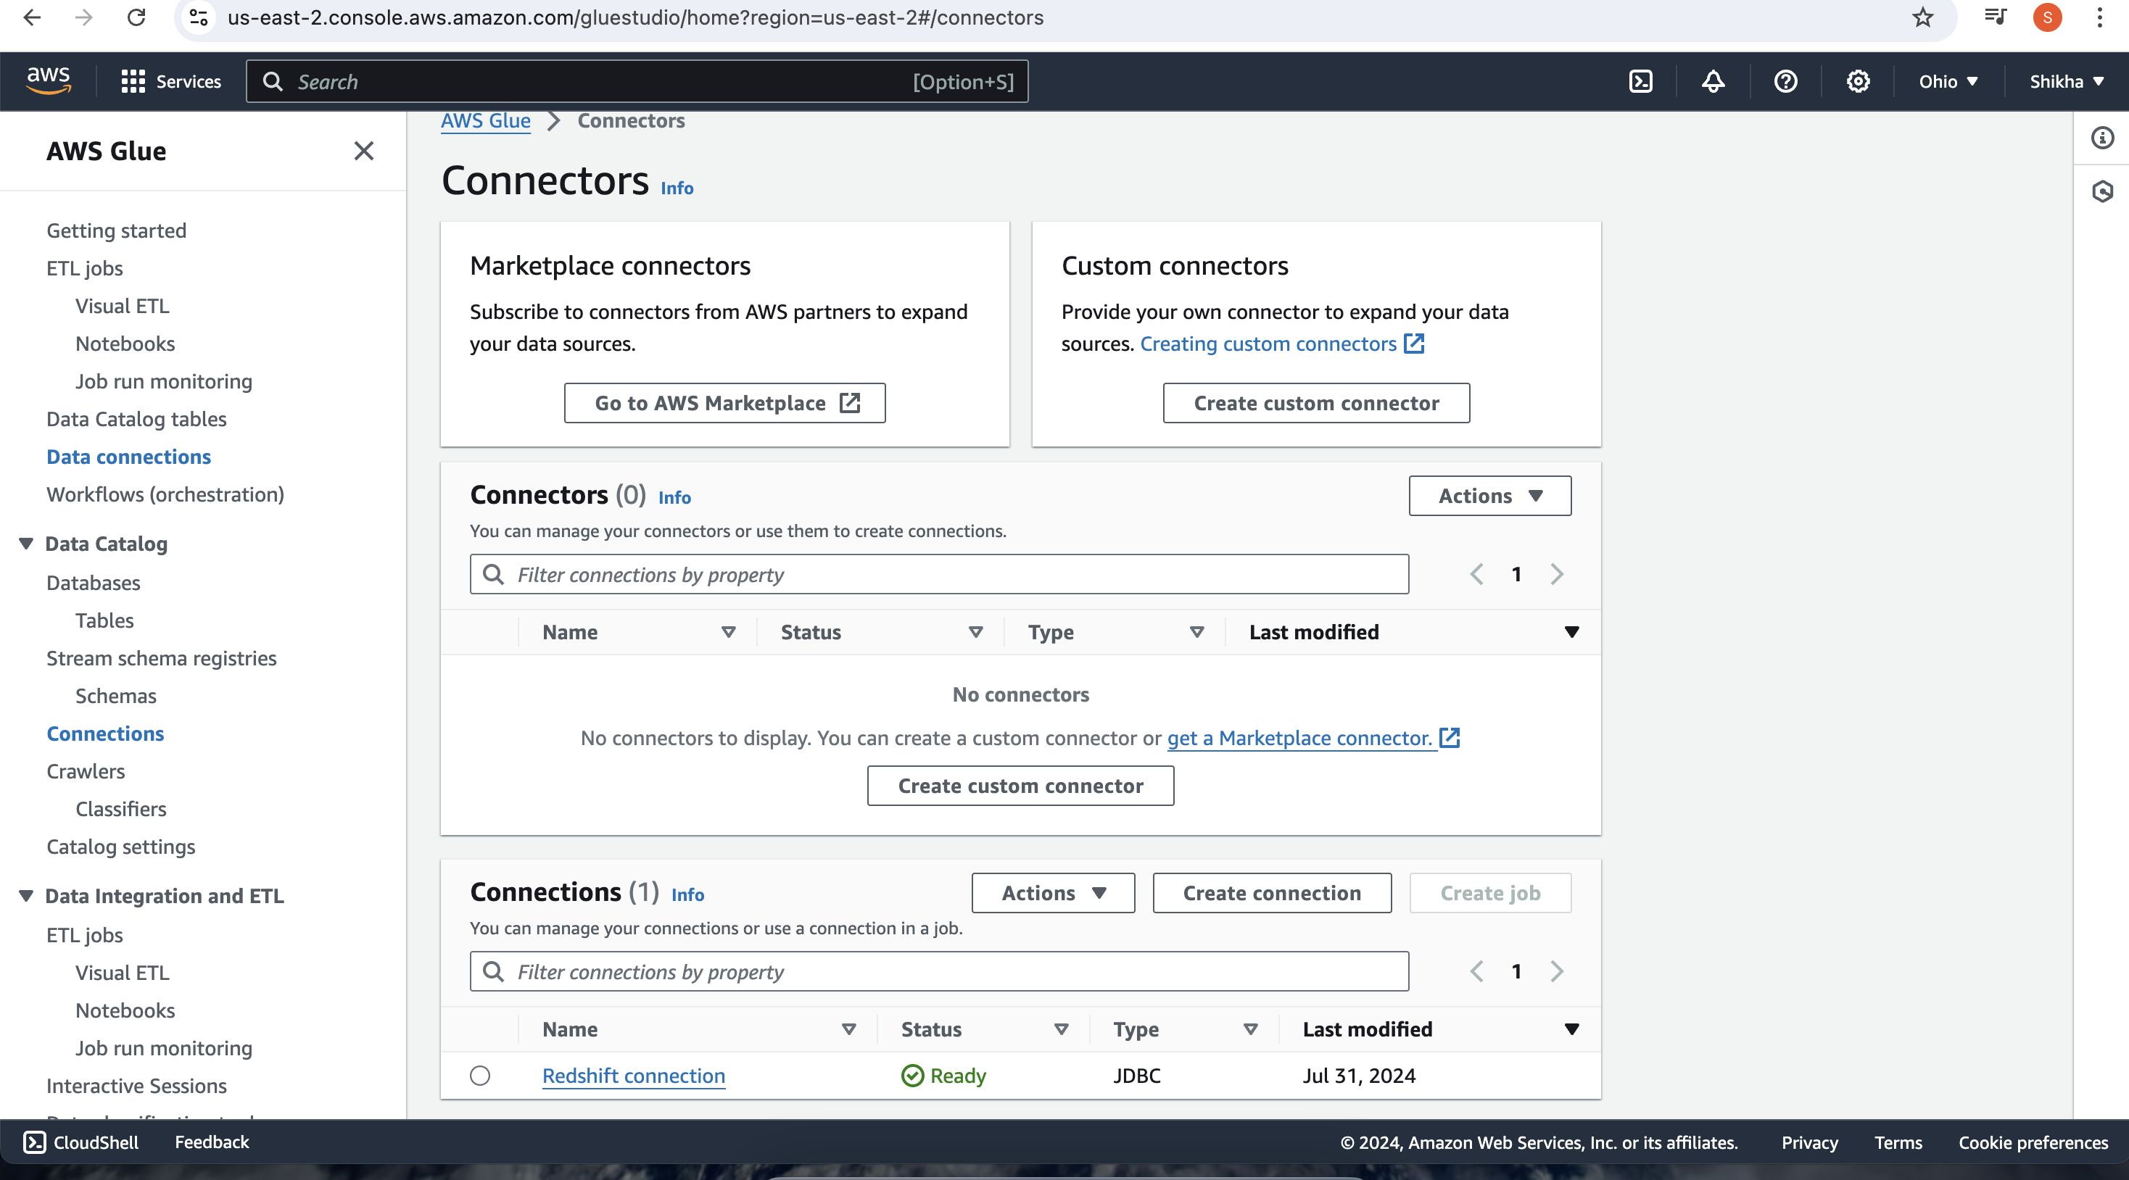Click the Create custom connector button
The width and height of the screenshot is (2129, 1180).
tap(1315, 402)
